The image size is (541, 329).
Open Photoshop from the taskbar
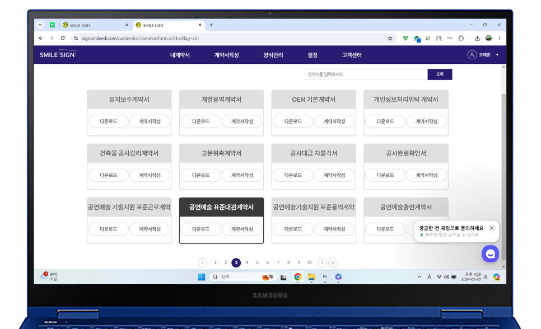point(325,277)
